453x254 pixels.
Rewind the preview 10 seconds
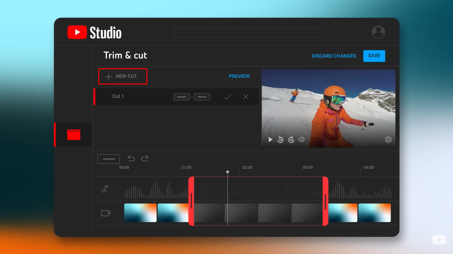point(280,139)
